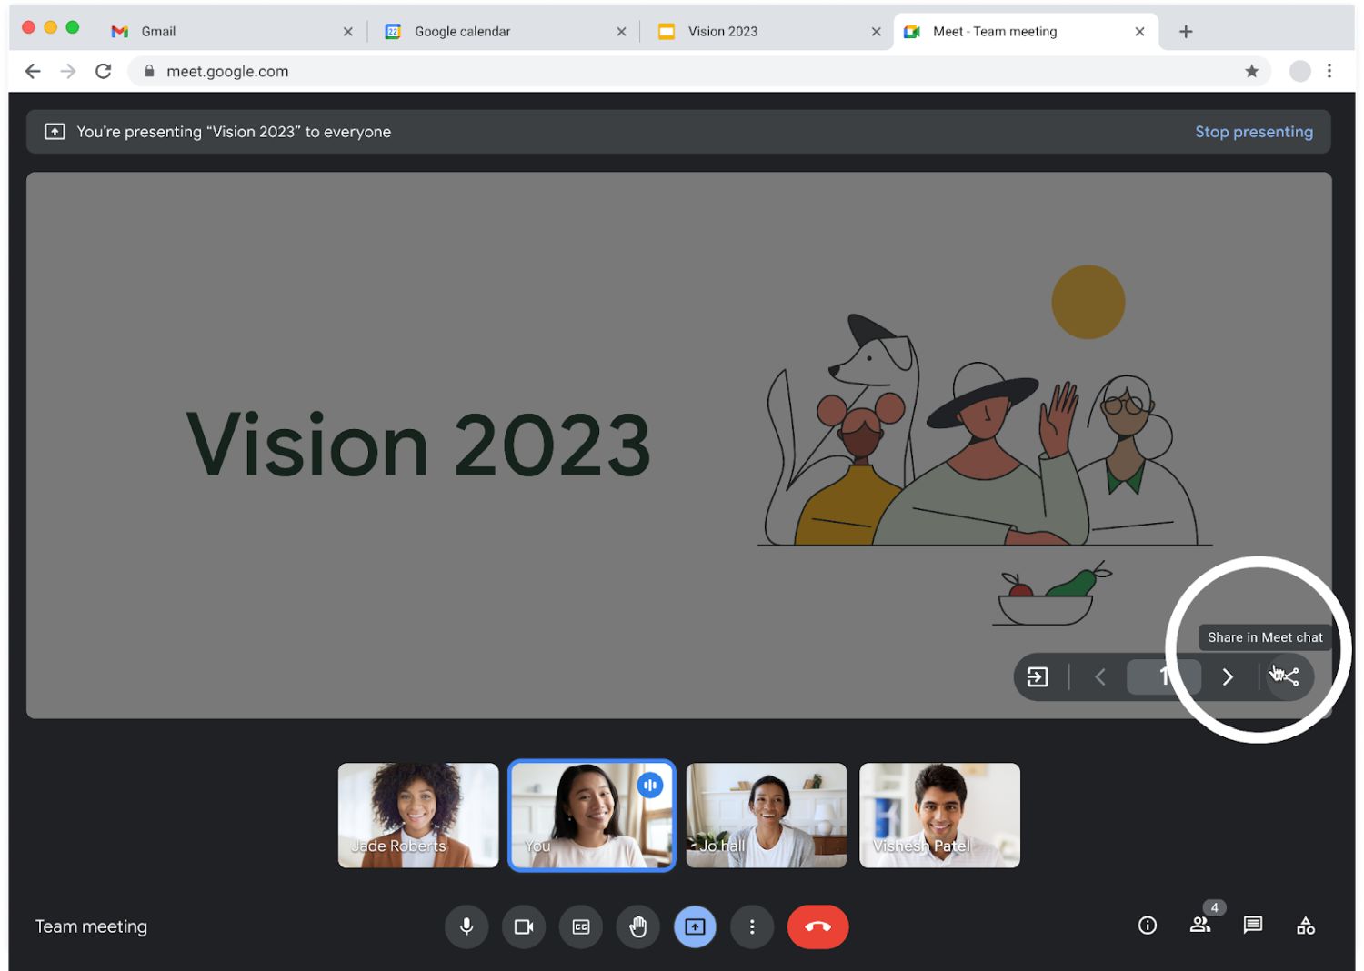Toggle closed captions
Screen dimensions: 1364x971
581,926
